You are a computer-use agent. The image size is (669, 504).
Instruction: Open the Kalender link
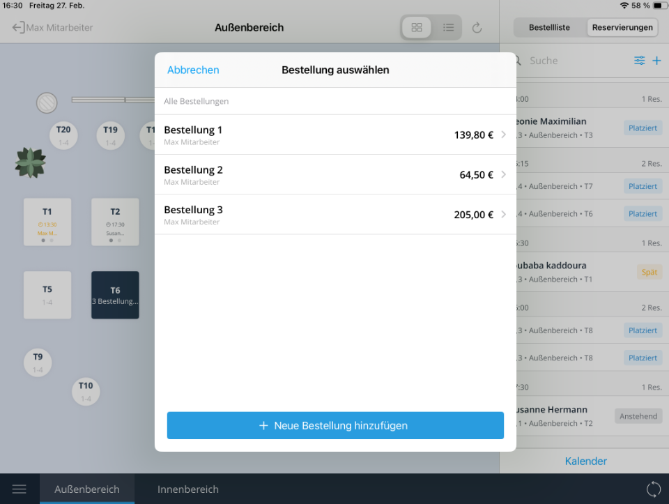pos(585,461)
